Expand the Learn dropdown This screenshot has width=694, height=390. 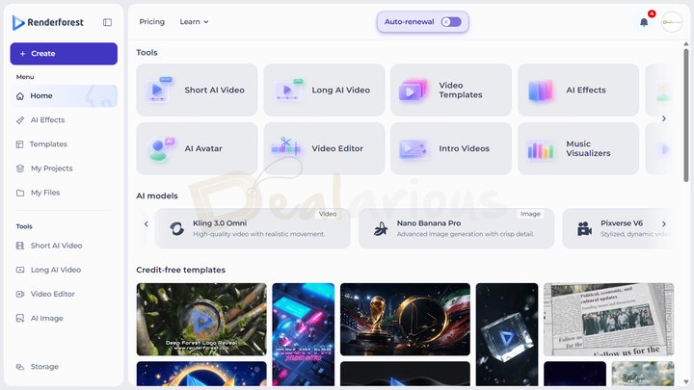coord(194,21)
